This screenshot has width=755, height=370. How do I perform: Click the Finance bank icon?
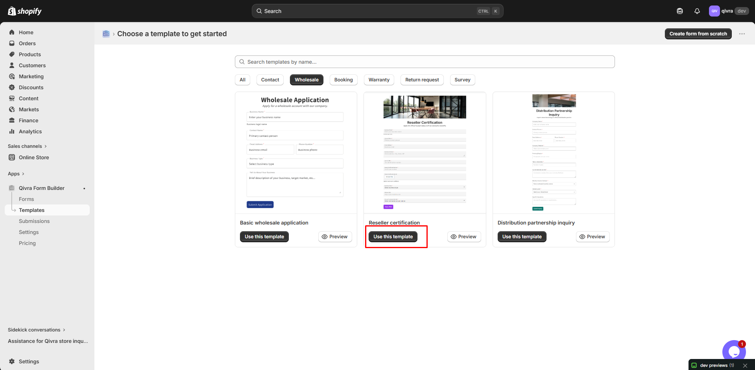pos(12,120)
